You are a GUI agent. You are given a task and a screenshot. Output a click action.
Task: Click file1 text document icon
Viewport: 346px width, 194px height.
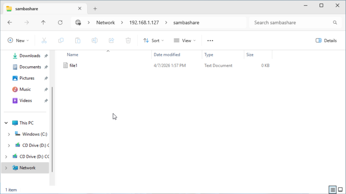65,65
